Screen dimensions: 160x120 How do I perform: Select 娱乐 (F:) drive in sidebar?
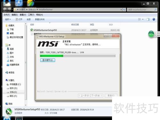pos(13,96)
